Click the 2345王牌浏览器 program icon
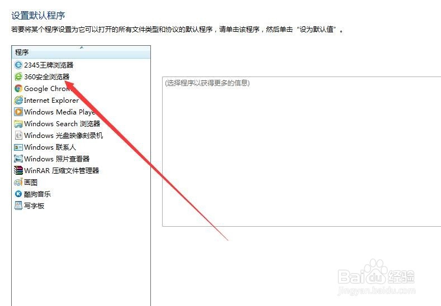 click(18, 65)
